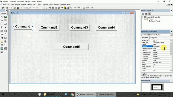Open the Diagram menu

point(45,5)
